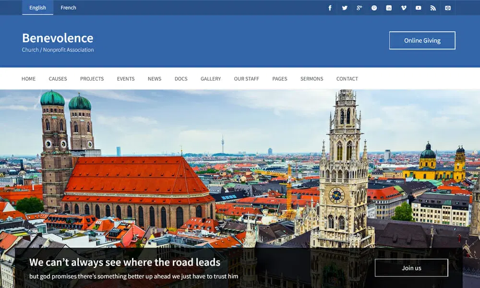Viewport: 480px width, 288px height.
Task: Open the Contact page link
Action: coord(347,79)
